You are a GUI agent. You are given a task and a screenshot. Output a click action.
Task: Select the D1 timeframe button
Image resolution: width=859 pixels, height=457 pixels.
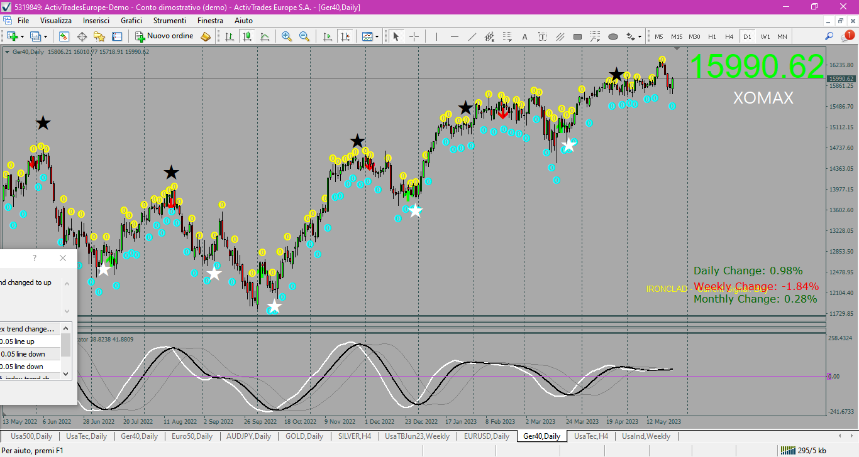tap(747, 36)
